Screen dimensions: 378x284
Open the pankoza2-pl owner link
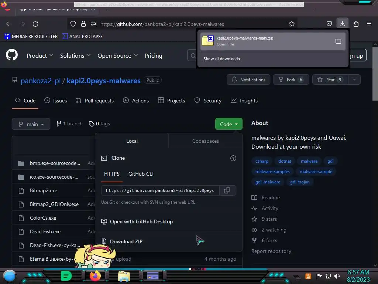tap(41, 81)
